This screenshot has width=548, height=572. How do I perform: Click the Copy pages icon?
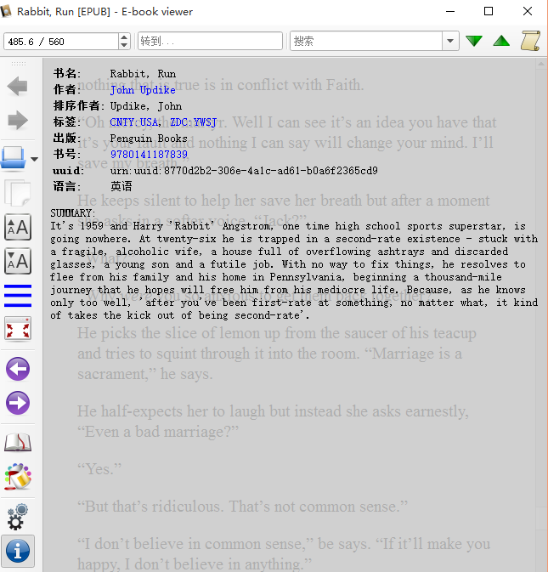click(17, 192)
